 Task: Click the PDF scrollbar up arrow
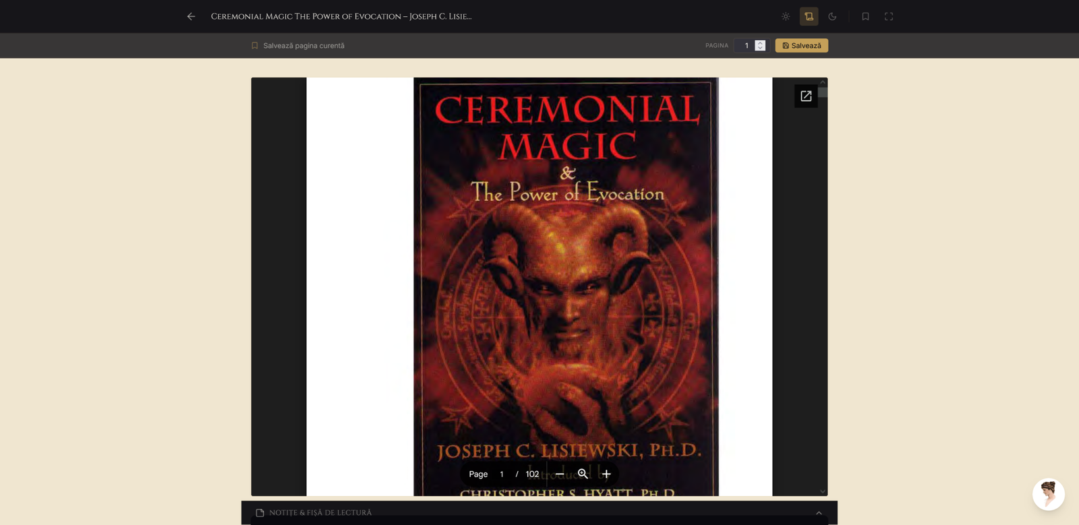[823, 82]
